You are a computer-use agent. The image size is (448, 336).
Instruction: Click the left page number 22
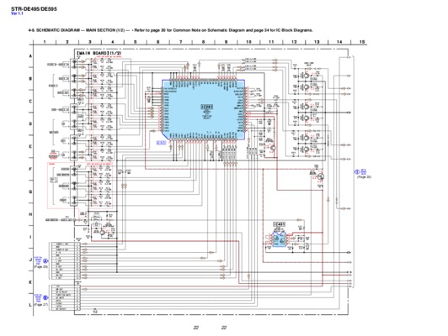click(x=195, y=328)
